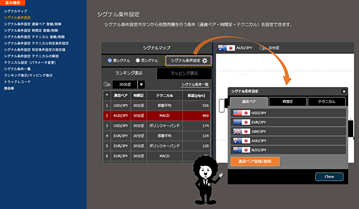The width and height of the screenshot is (359, 209).
Task: Click the 基本機能 tab in sidebar
Action: [13, 3]
